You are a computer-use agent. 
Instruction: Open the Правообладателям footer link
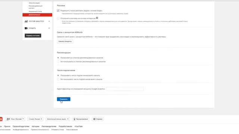click(21, 127)
